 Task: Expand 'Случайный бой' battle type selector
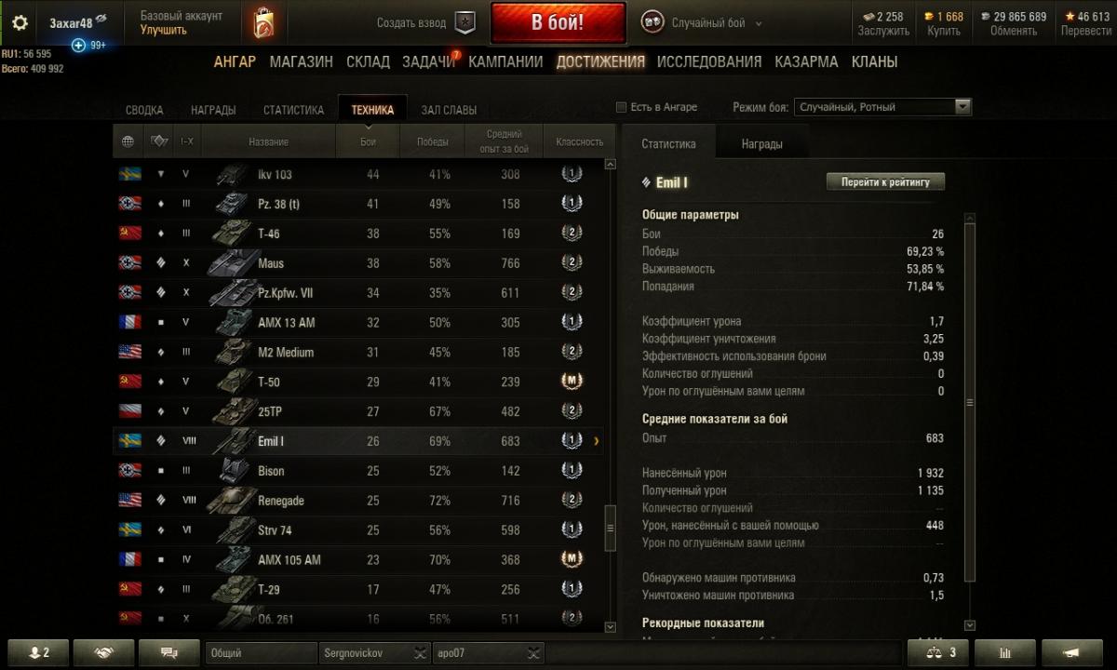pyautogui.click(x=702, y=23)
